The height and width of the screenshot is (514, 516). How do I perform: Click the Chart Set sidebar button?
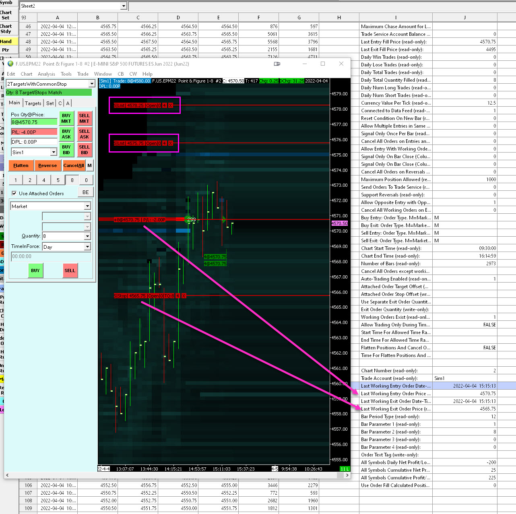[x=9, y=15]
